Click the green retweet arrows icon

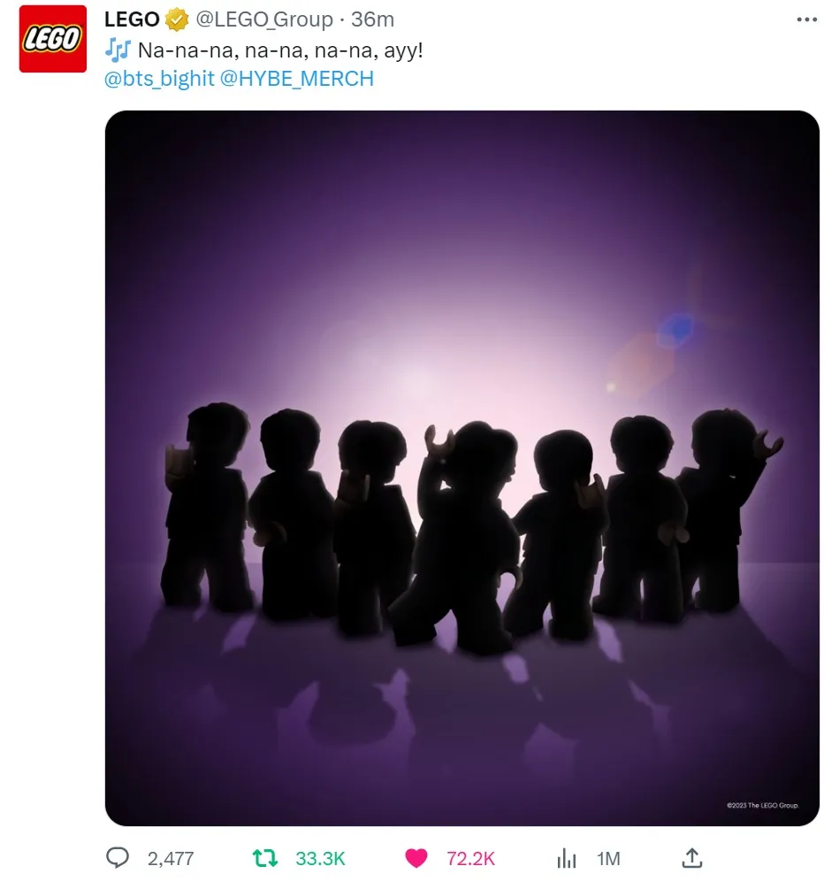click(x=265, y=858)
